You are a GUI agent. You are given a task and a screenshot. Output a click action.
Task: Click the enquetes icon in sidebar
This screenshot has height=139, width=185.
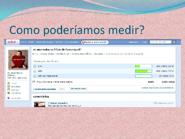click(9, 86)
